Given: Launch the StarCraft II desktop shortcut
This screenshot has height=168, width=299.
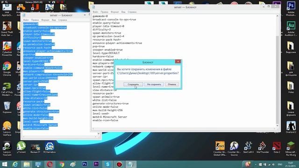Looking at the screenshot, I should 248,147.
